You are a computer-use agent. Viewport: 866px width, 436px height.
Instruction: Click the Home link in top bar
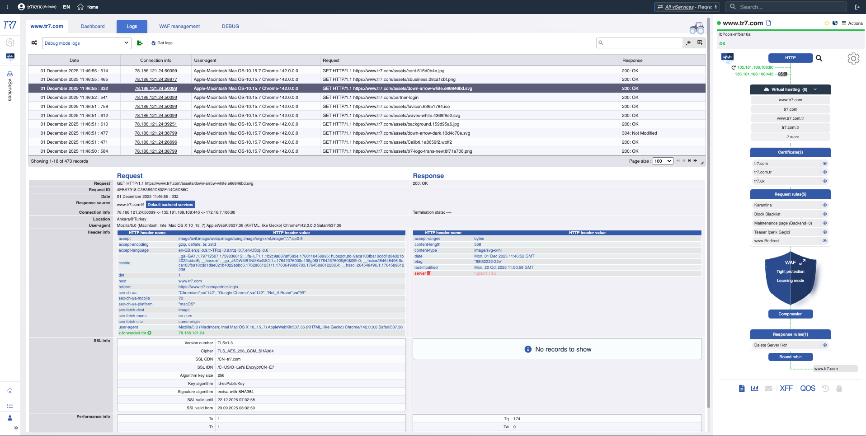88,7
